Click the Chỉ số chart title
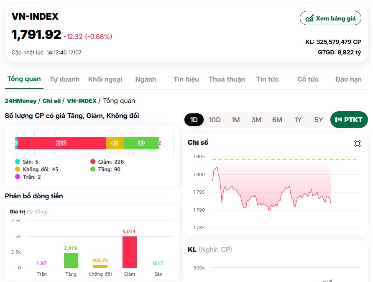Viewport: 373px width, 282px height. [198, 142]
